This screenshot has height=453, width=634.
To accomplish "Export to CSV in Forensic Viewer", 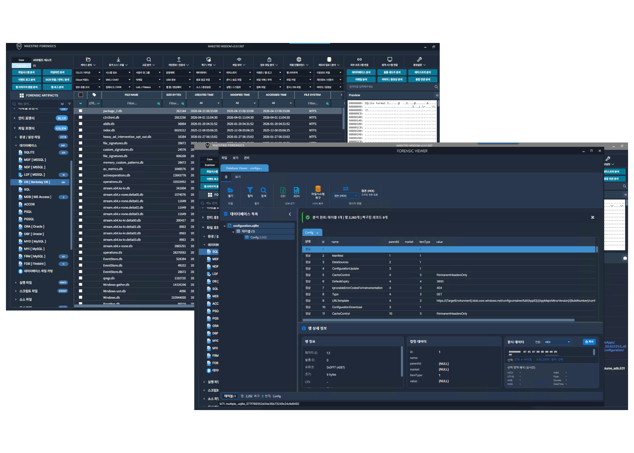I will (x=283, y=190).
